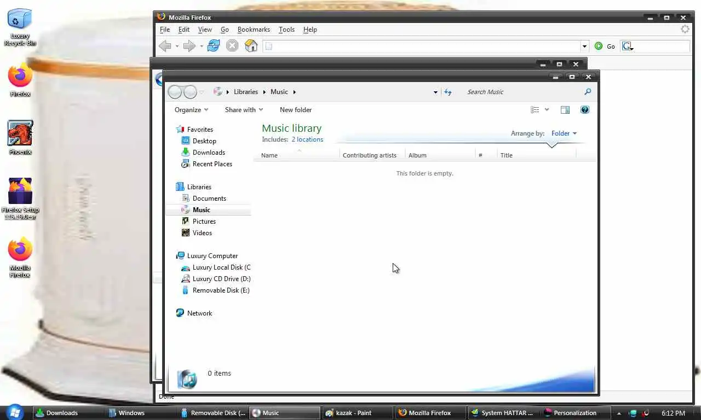
Task: Click Libraries in the breadcrumb path
Action: coord(245,92)
